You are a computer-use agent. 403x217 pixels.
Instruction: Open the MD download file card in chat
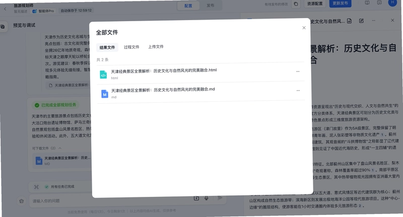click(61, 161)
